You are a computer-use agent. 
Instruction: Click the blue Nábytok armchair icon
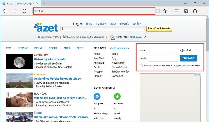tap(97, 97)
